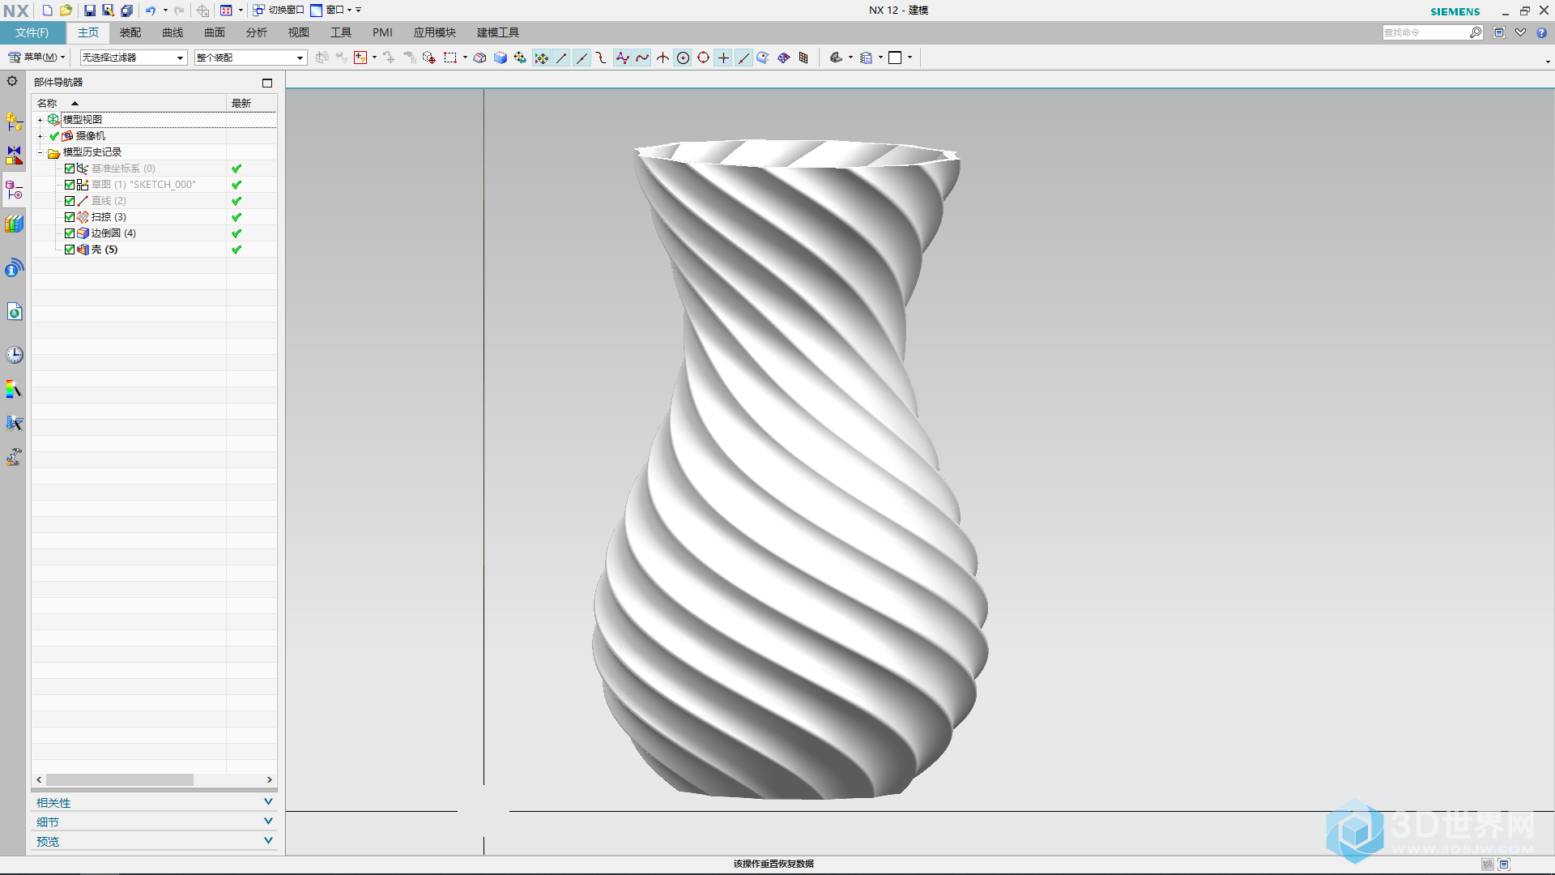Open the 整个装配 scope dropdown
This screenshot has height=875, width=1555.
click(250, 58)
